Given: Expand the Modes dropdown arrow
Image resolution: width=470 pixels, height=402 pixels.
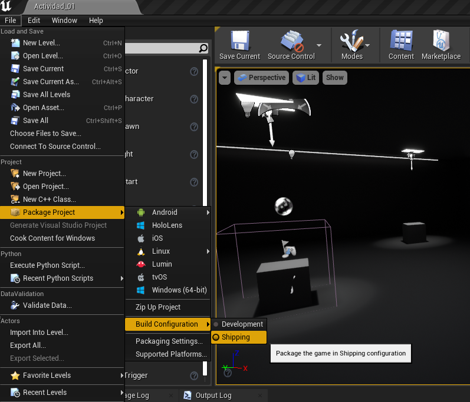Looking at the screenshot, I should (367, 45).
